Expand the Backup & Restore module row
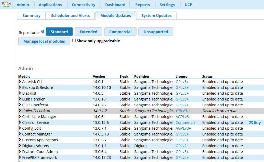 [x=20, y=87]
